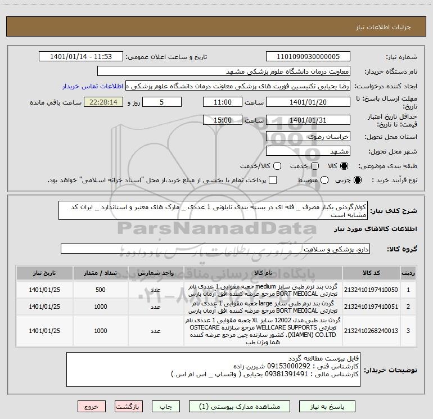Open مشاهده مدارک پیوستی (1) button
This screenshot has height=419, width=433.
click(240, 407)
